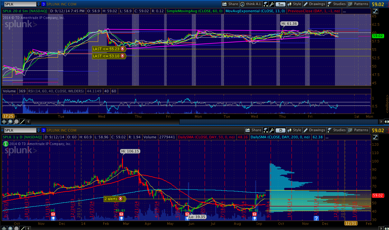Click the phone earnings icon near March
This screenshot has height=230, width=389.
117,214
